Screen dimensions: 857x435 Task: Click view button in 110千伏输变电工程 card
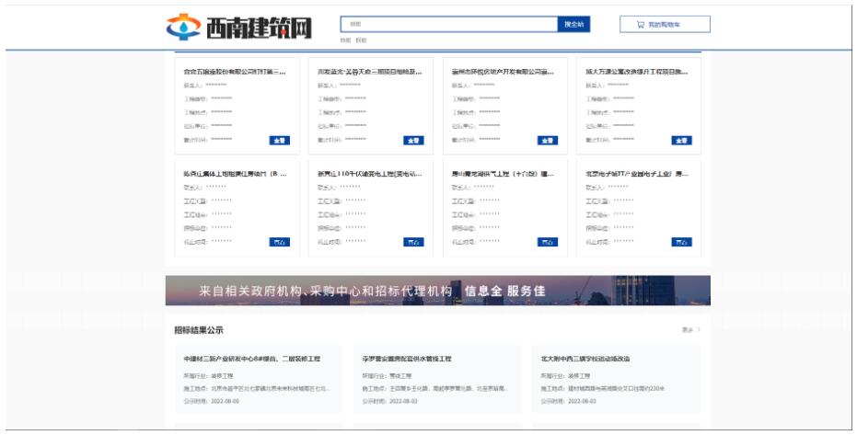[413, 242]
